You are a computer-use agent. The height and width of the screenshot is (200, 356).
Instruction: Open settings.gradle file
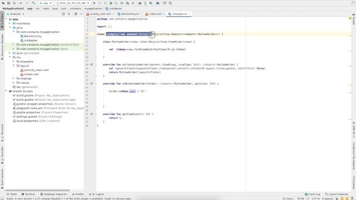(x=37, y=117)
